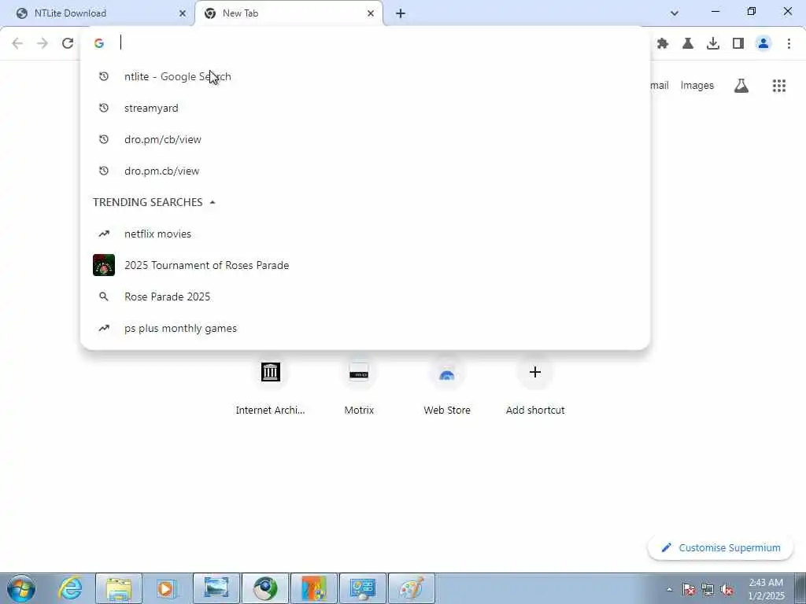806x604 pixels.
Task: Toggle the side panel icon
Action: [738, 43]
